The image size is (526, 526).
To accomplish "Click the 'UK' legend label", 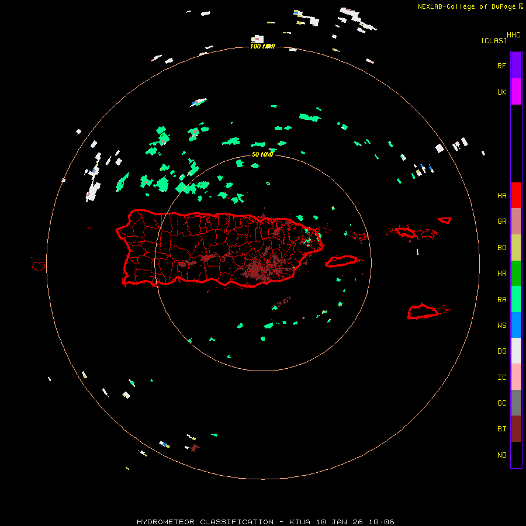I will (x=501, y=92).
